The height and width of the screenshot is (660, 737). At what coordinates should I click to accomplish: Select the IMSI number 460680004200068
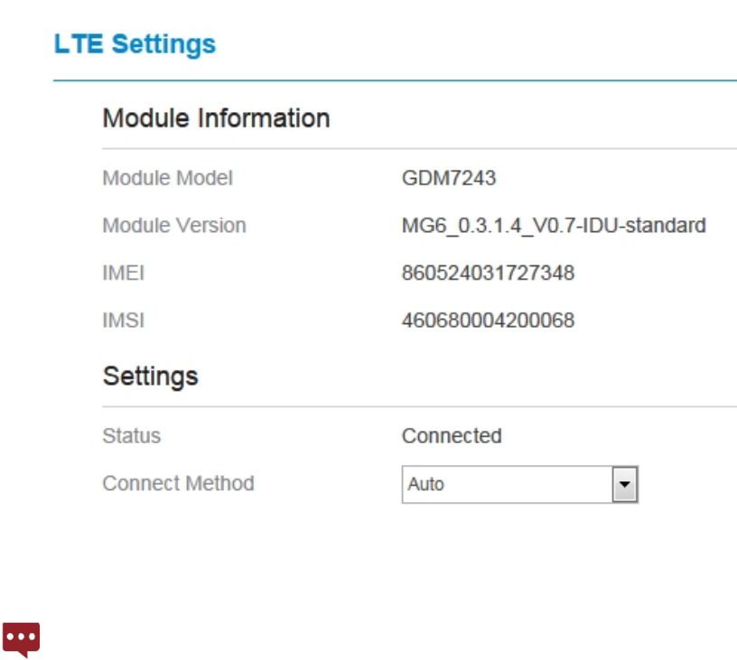488,321
